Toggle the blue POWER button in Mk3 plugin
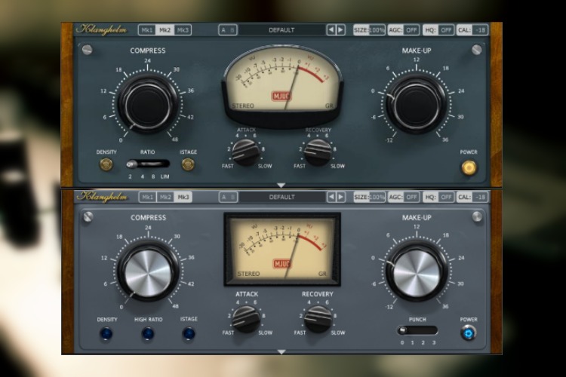The image size is (566, 377). (469, 333)
